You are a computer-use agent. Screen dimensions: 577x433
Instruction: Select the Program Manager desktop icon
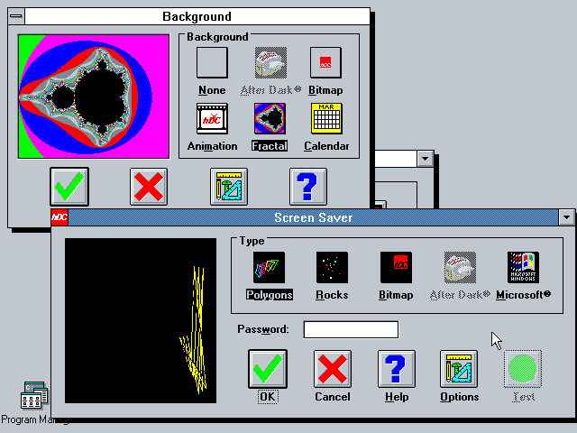tap(34, 395)
